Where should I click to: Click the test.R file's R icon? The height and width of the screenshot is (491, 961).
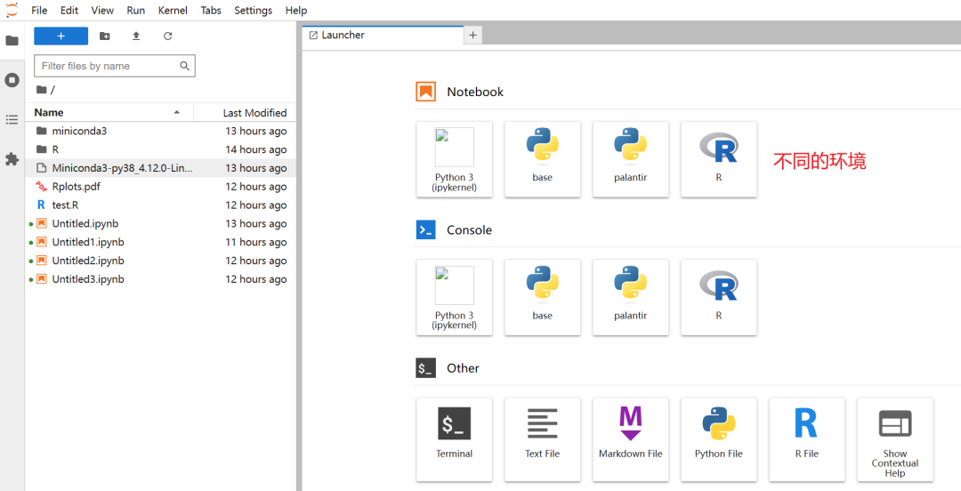coord(41,205)
